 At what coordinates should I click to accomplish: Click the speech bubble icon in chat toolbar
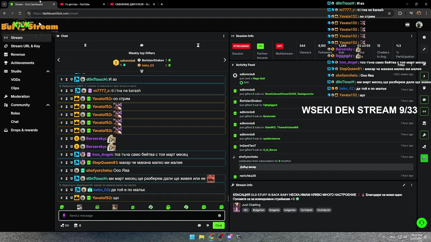142,45
